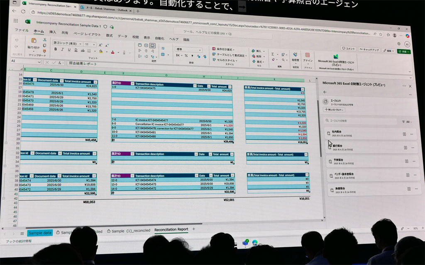The image size is (425, 265).
Task: Toggle Bold formatting
Action: (56, 49)
